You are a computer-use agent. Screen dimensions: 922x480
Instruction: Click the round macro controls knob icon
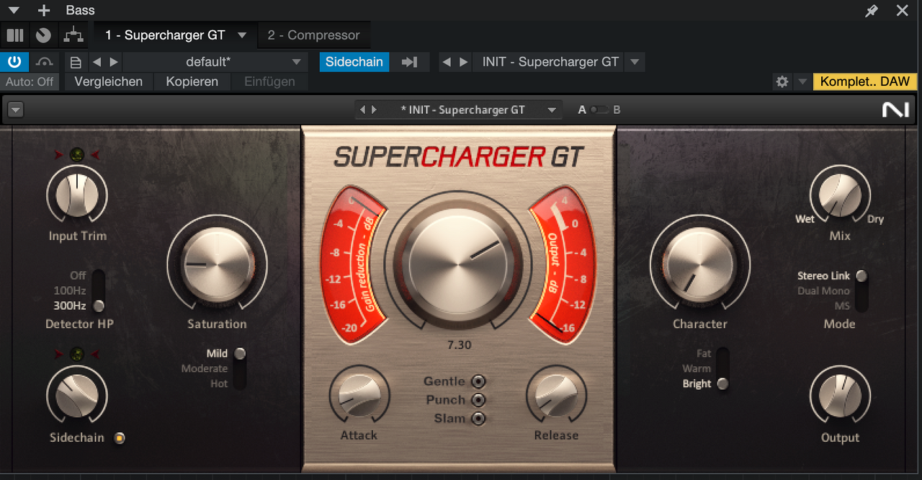pyautogui.click(x=43, y=35)
